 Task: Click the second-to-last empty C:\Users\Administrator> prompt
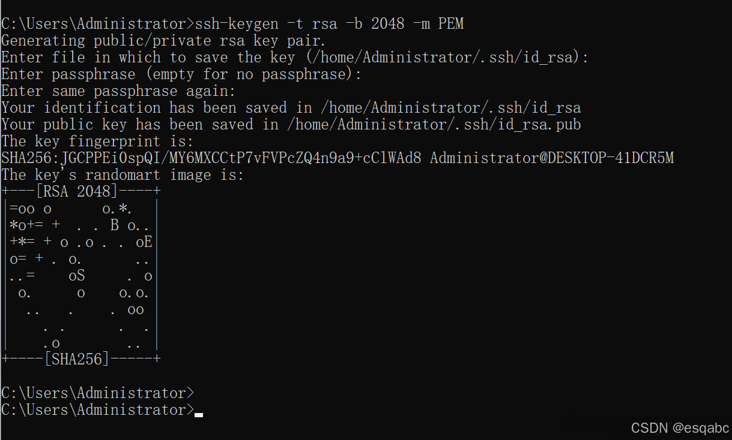(x=98, y=393)
